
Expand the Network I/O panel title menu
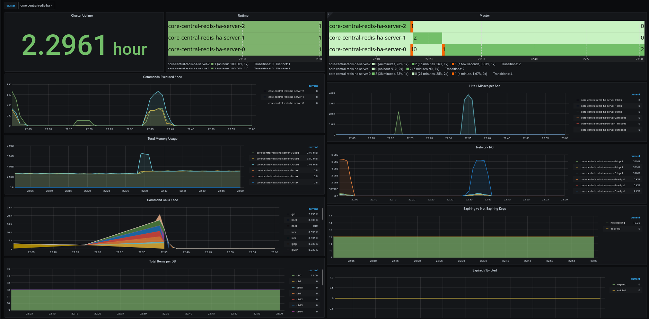[x=484, y=147]
